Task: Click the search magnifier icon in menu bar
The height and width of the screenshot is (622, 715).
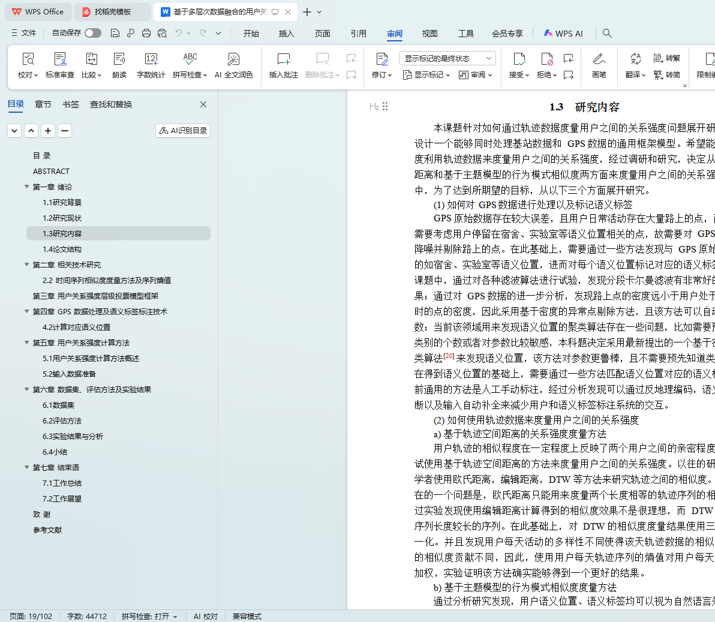Action: point(607,34)
